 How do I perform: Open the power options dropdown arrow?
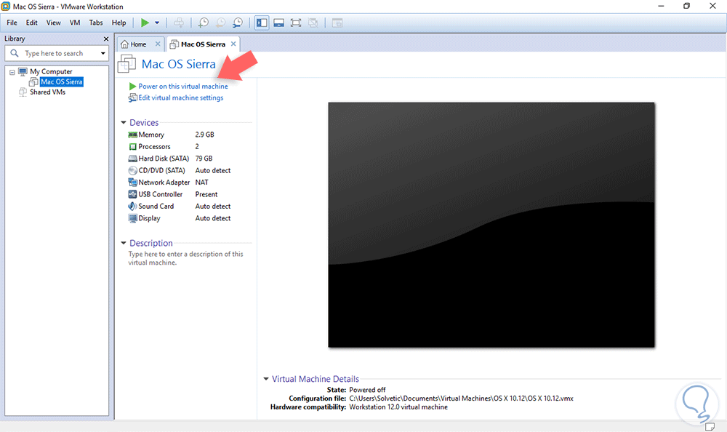(157, 23)
